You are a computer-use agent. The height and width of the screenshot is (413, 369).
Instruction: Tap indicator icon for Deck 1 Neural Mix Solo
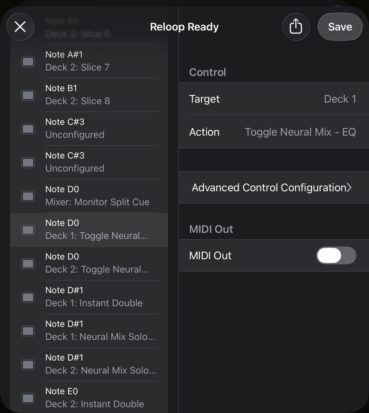[28, 331]
